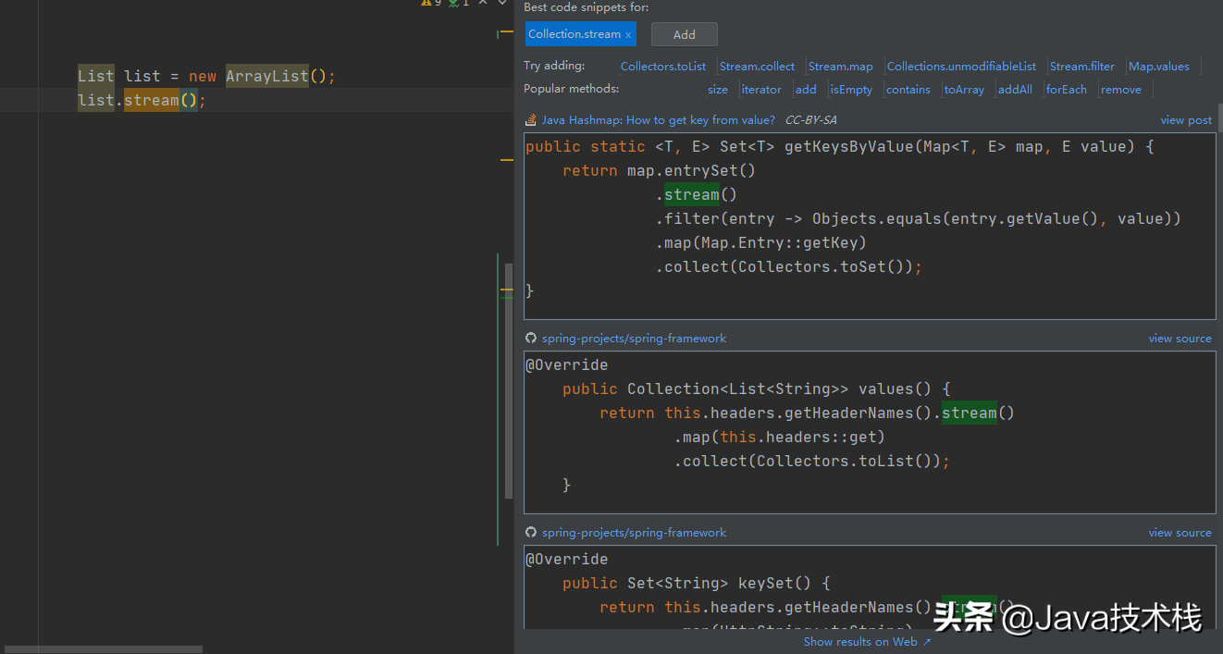Click the Try adding: label
The image size is (1223, 654).
click(x=554, y=66)
